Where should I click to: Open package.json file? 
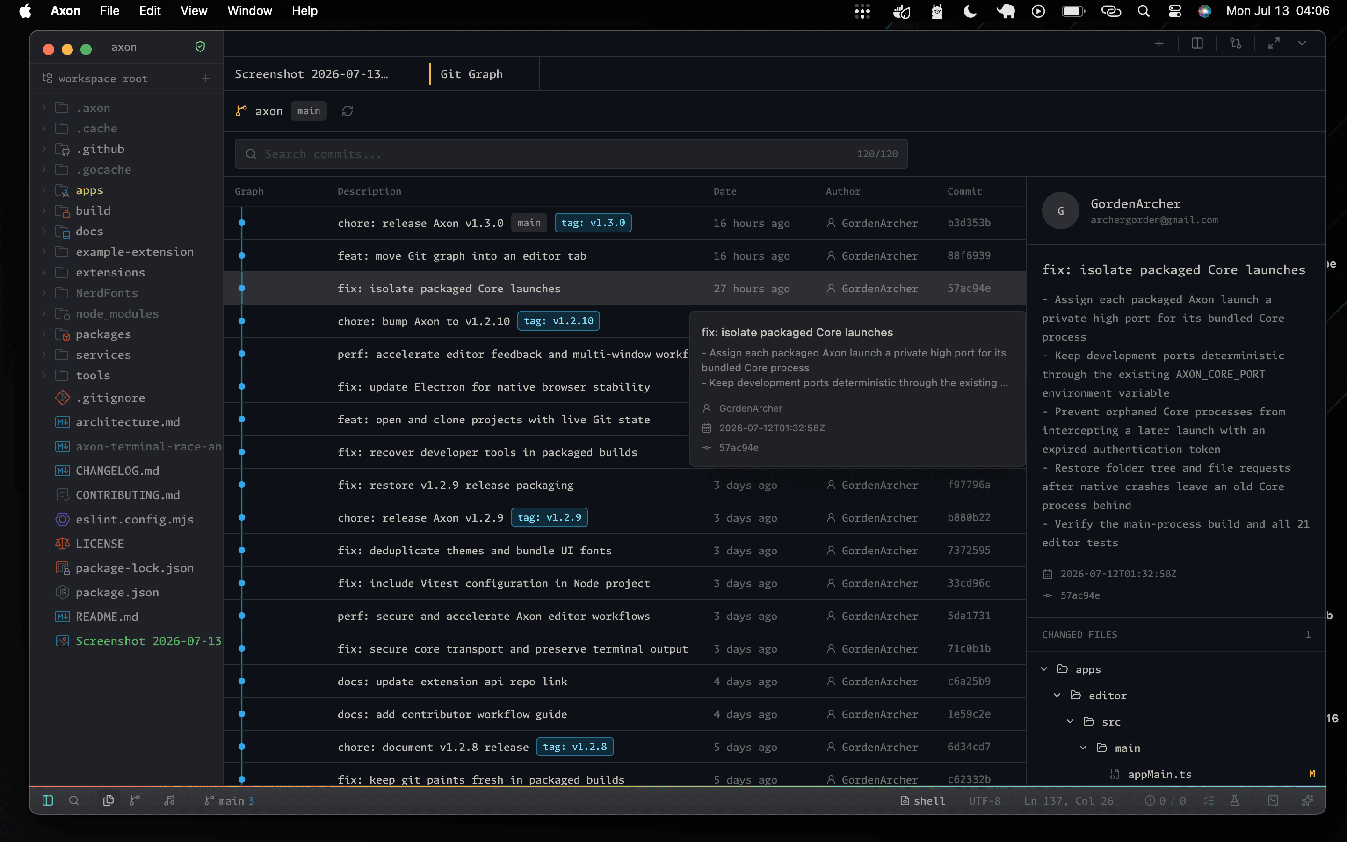pyautogui.click(x=117, y=593)
